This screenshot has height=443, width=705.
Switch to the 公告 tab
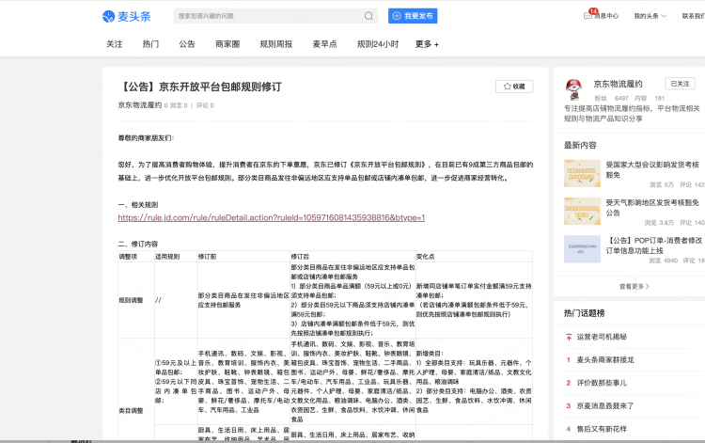click(x=187, y=44)
